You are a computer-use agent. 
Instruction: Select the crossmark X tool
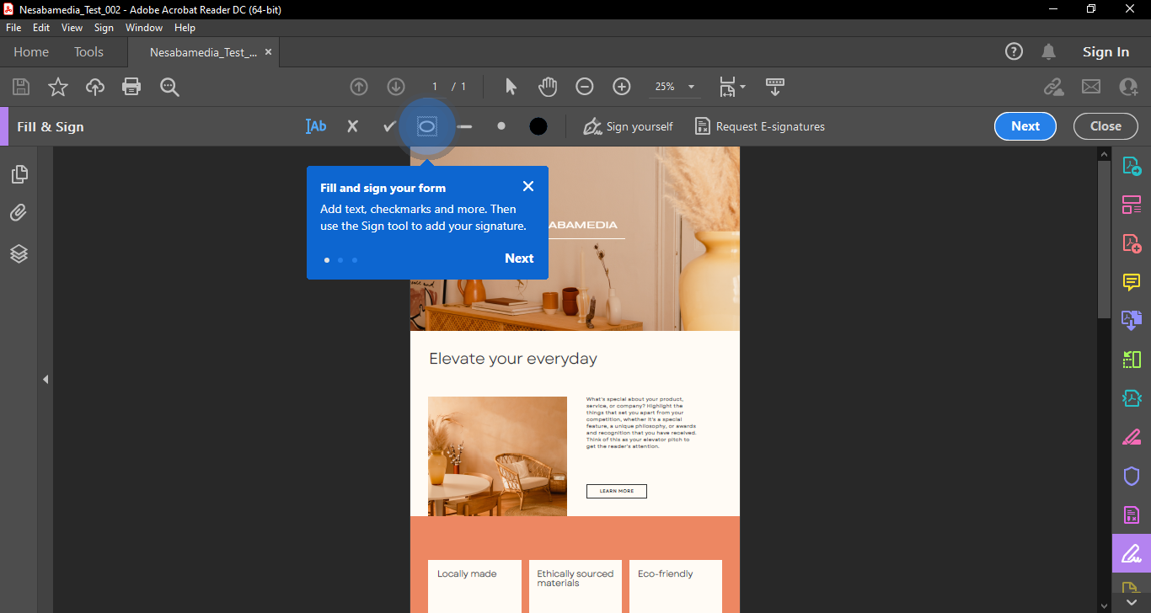[x=352, y=126]
